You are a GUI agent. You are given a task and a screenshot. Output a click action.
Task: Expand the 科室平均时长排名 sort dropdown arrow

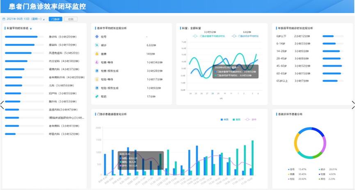[31, 29]
